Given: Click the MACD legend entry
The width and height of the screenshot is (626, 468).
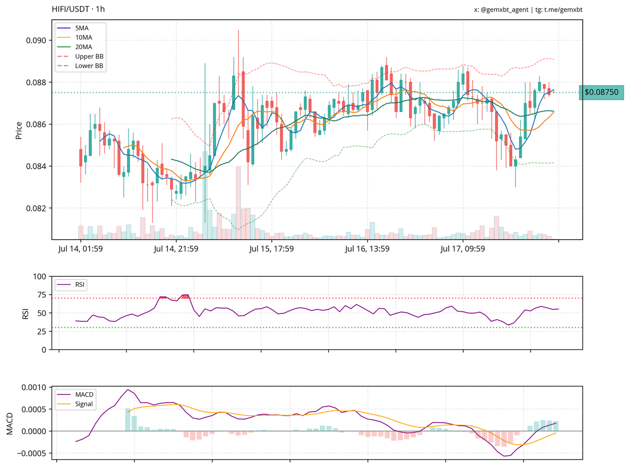Looking at the screenshot, I should [76, 394].
